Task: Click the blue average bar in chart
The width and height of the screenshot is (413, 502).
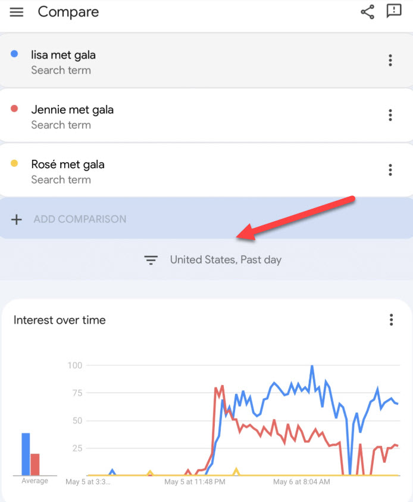Action: [x=26, y=454]
